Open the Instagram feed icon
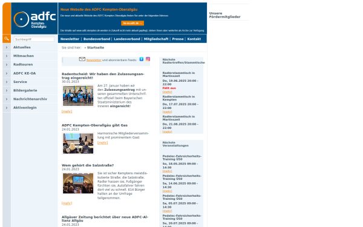The width and height of the screenshot is (363, 227). [x=148, y=59]
